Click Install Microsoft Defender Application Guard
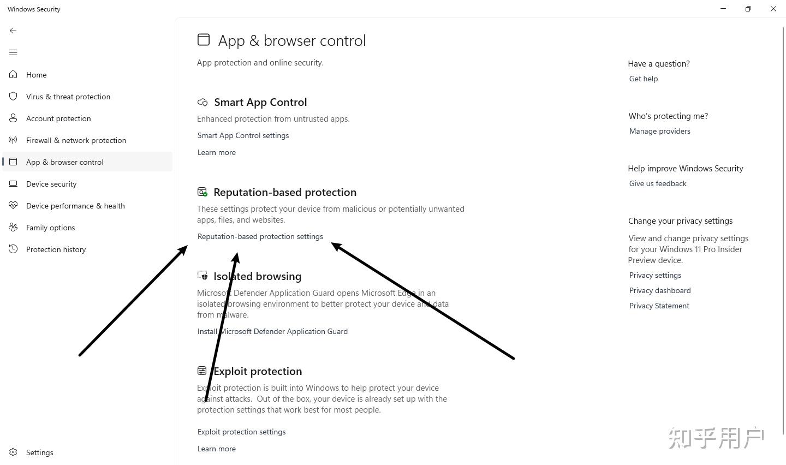The image size is (786, 465). tap(272, 331)
